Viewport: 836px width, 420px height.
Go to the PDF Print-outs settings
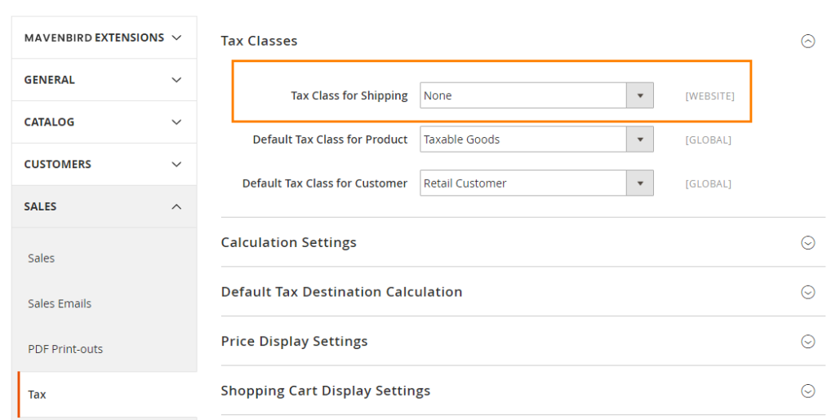pos(65,349)
